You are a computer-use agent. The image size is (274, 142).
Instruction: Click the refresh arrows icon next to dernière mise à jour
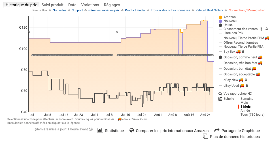pos(90,130)
